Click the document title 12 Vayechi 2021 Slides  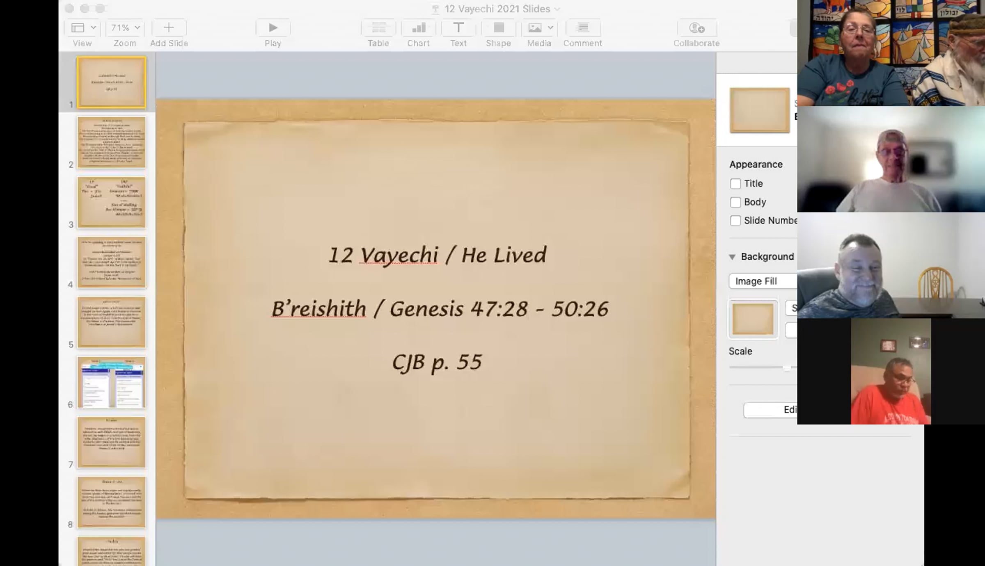click(x=497, y=9)
